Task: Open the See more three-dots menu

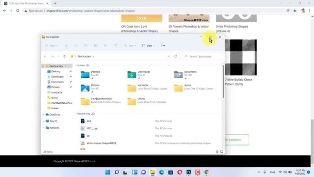Action: [163, 46]
